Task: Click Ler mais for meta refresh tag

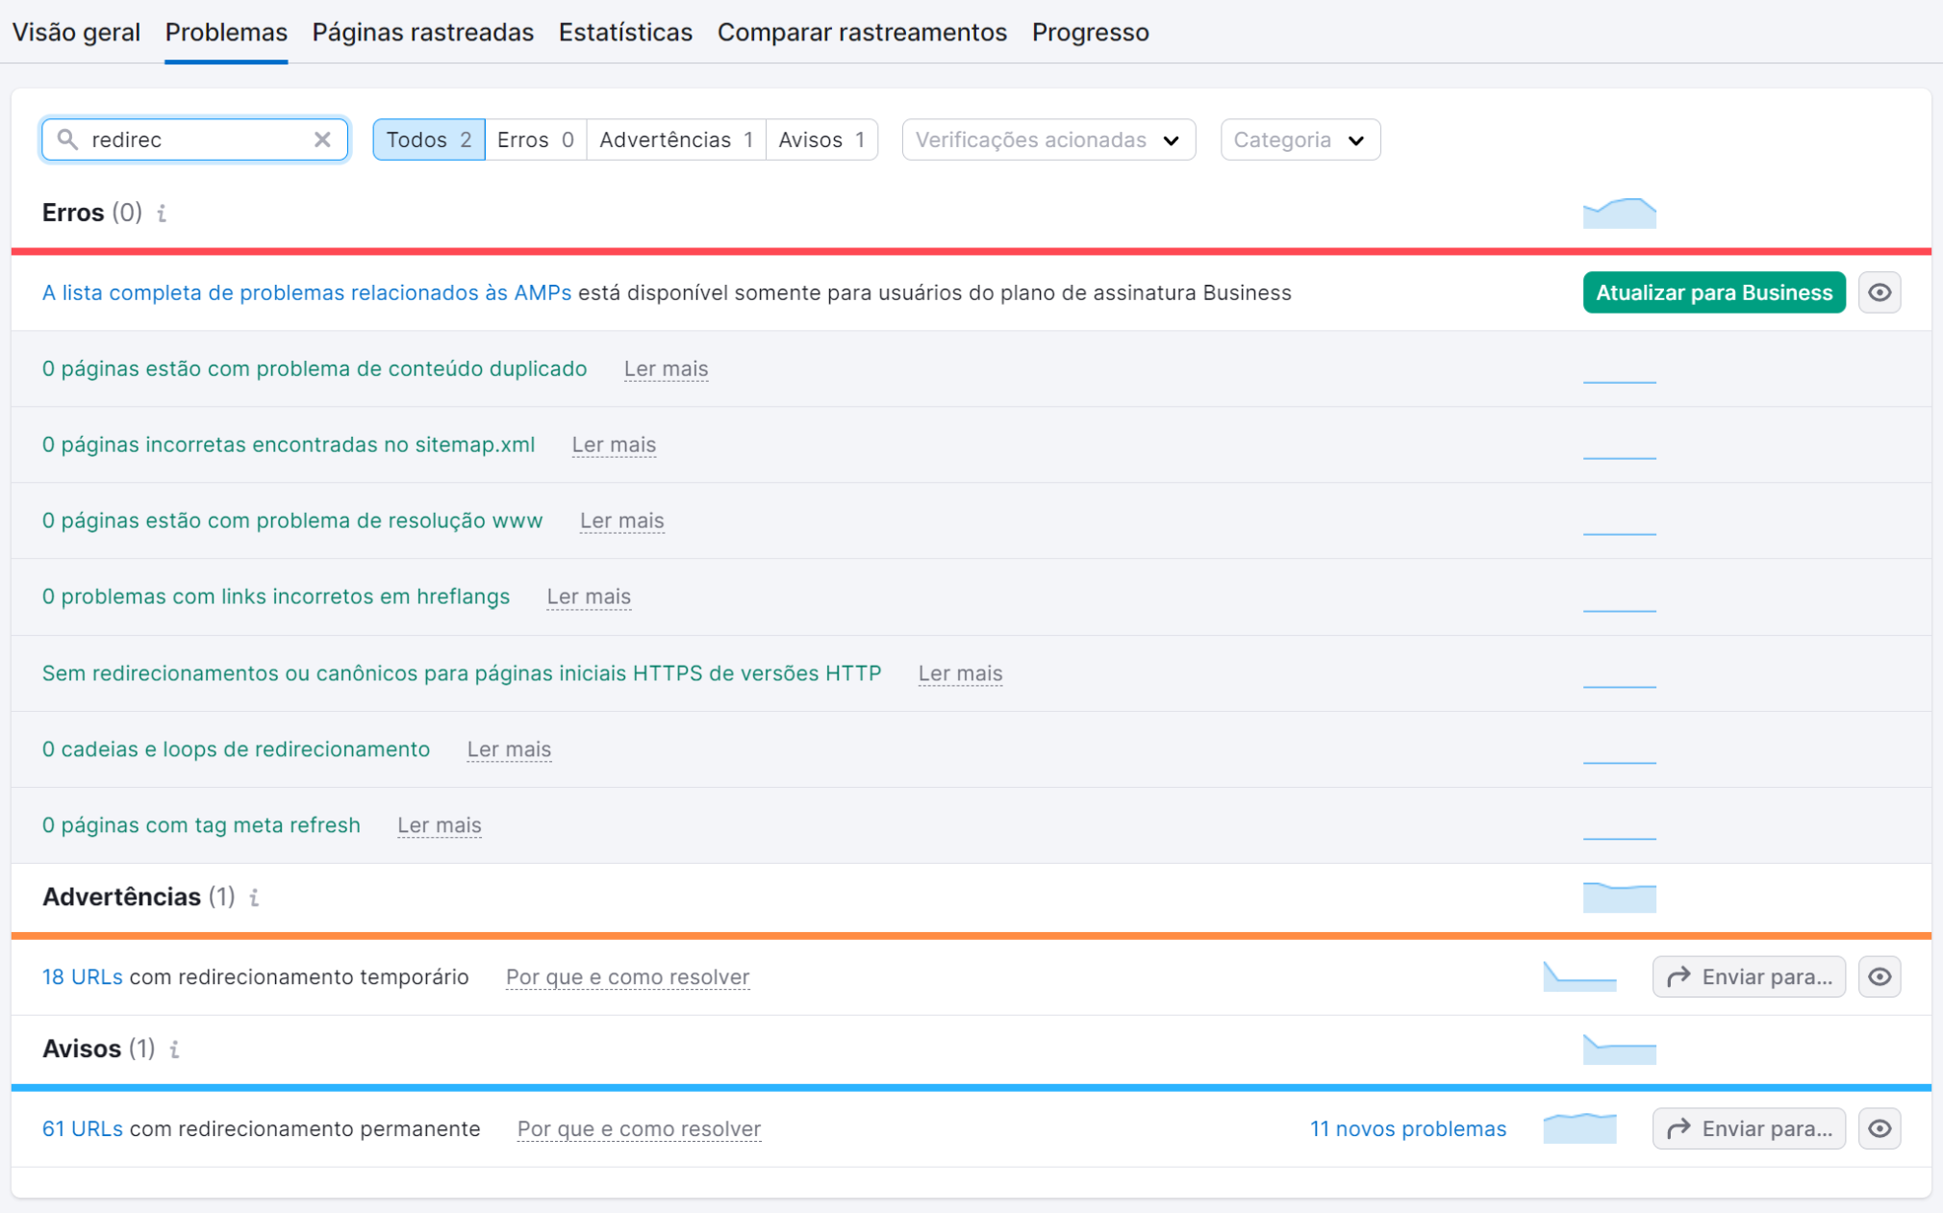Action: (x=440, y=825)
